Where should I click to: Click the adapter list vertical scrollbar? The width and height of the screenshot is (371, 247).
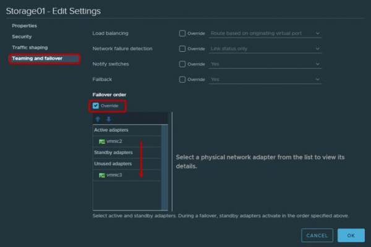(x=164, y=167)
